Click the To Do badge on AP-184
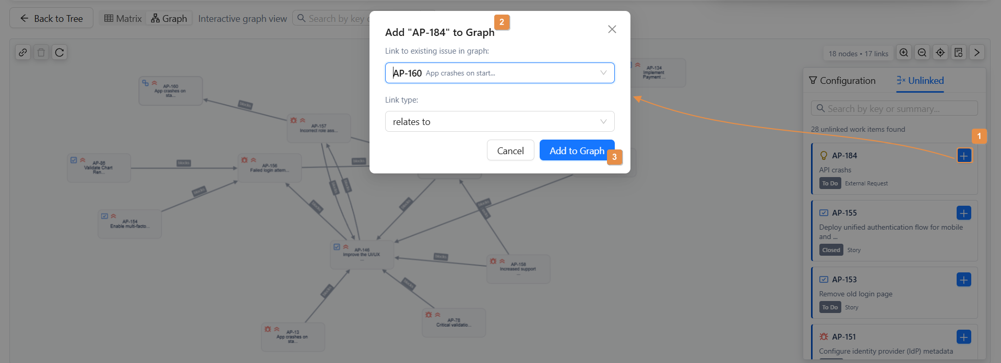This screenshot has height=363, width=1001. click(830, 183)
